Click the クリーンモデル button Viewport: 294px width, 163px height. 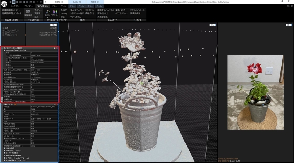pyautogui.click(x=76, y=17)
